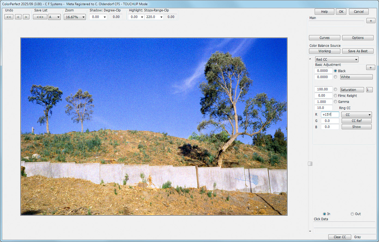Select the Gamma radio button
The image size is (379, 242).
pos(335,102)
